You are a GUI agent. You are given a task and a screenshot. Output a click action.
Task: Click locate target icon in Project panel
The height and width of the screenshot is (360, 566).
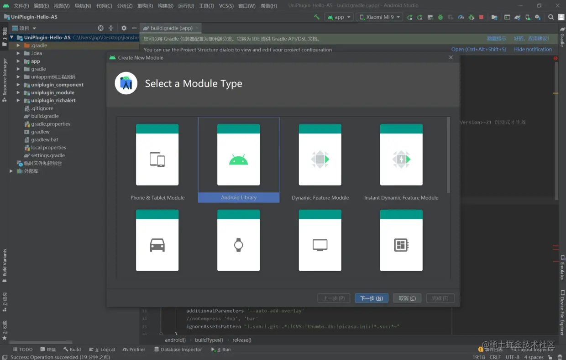tap(101, 28)
